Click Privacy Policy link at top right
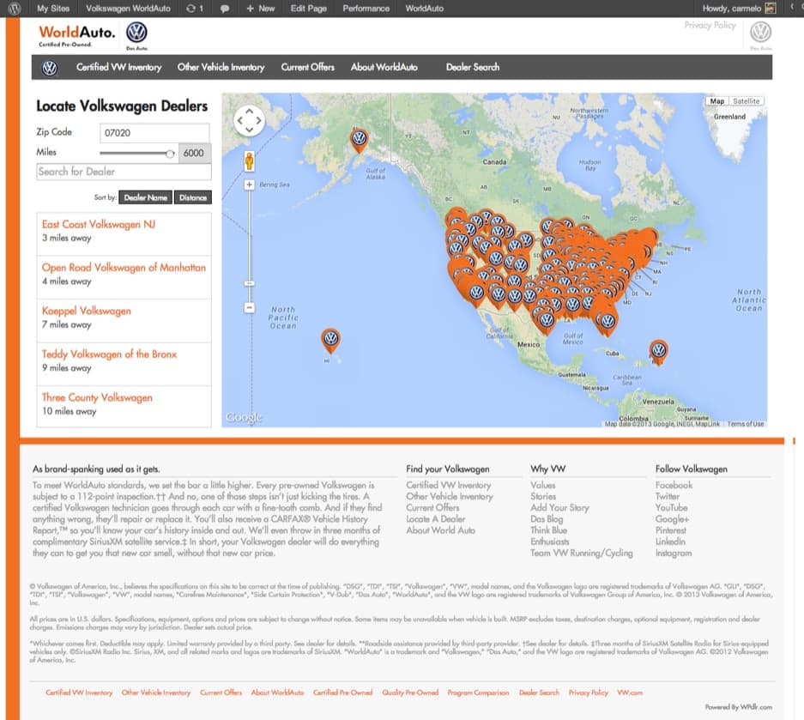 coord(710,25)
